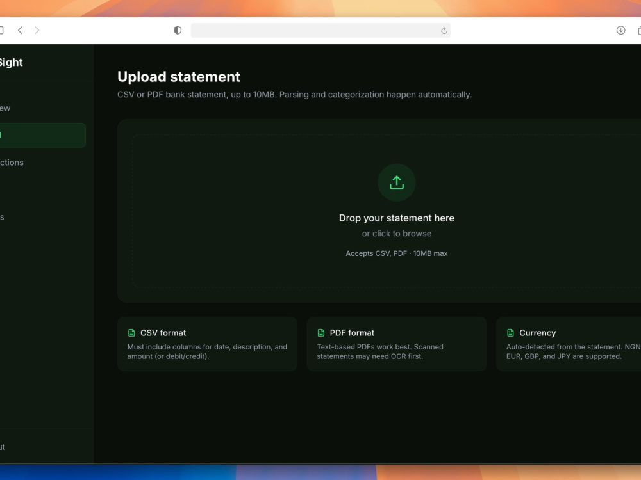Click 'Drop your statement here' dropzone heading
Screen dimensions: 641x480
[397, 218]
